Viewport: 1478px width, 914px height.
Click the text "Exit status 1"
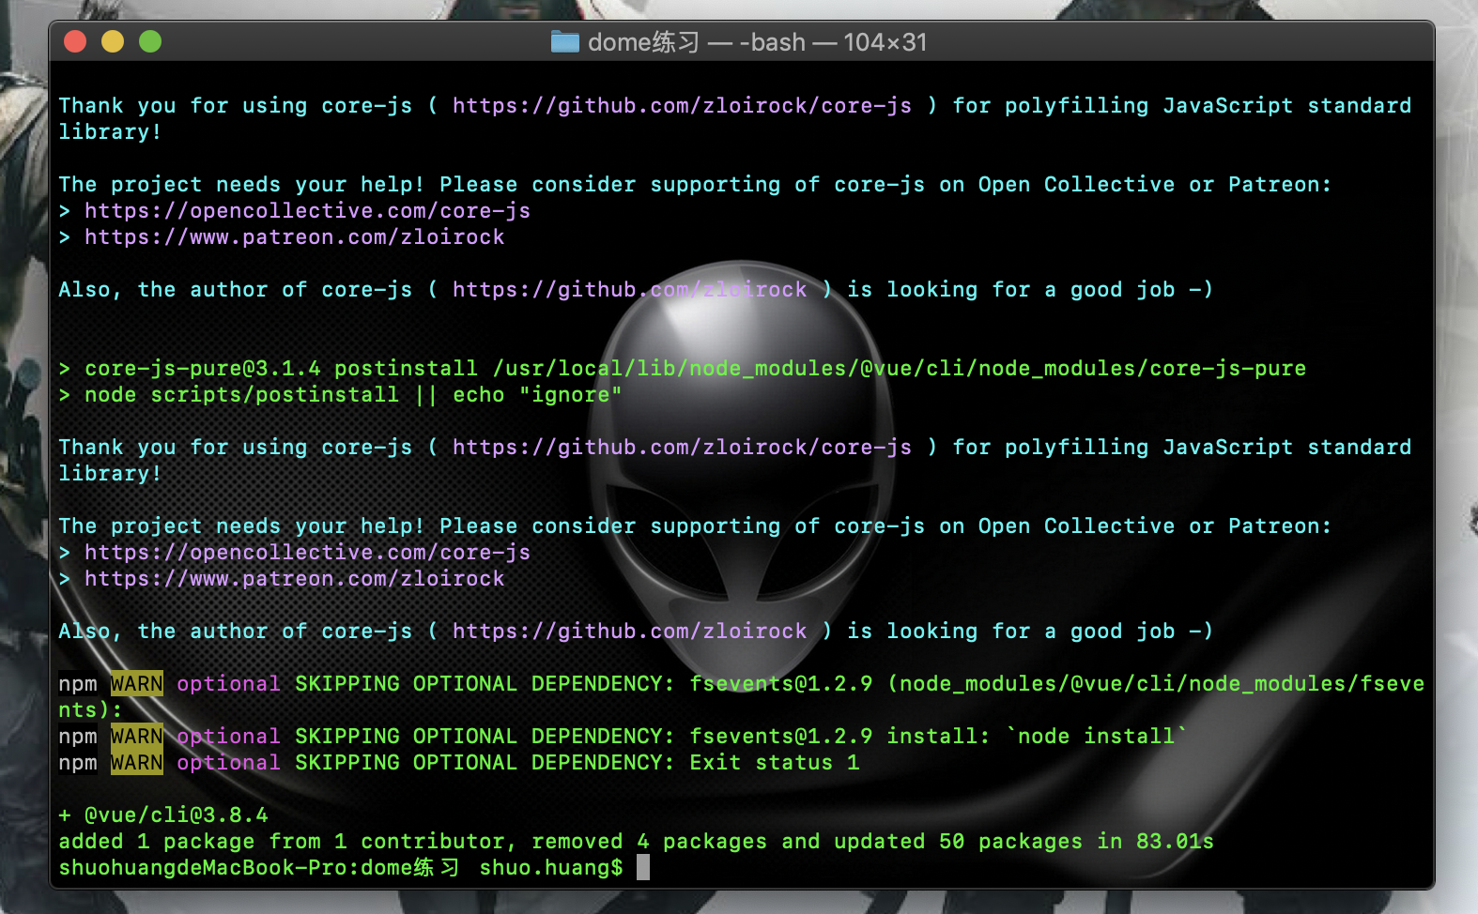[775, 762]
